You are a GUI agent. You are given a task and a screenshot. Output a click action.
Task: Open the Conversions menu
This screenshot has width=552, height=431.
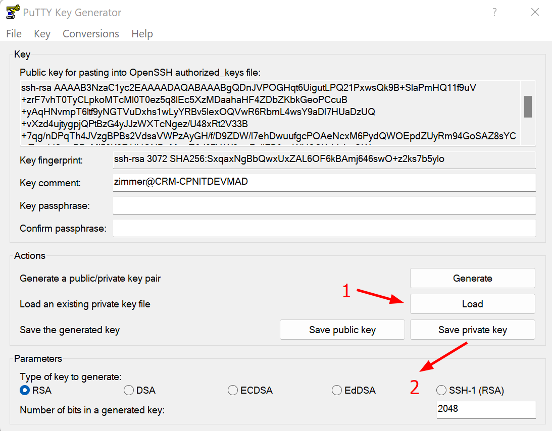pyautogui.click(x=91, y=34)
